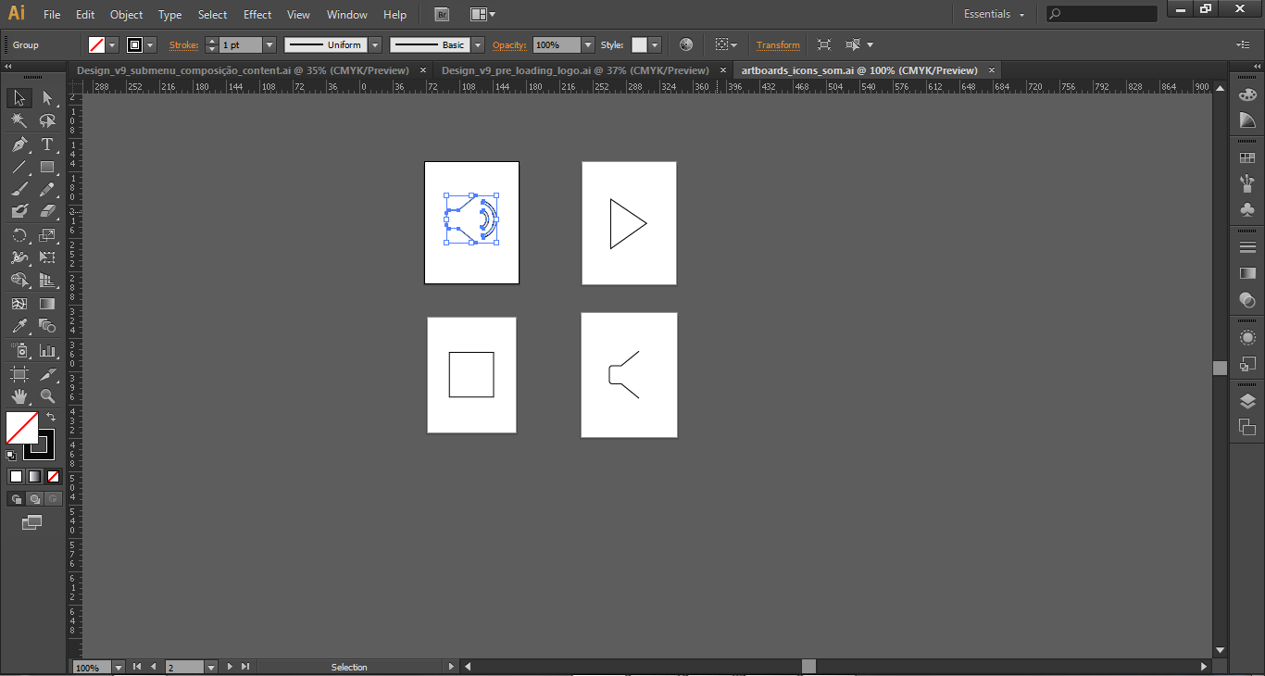Switch to Design_v9_pre_loading_logo.ai tab
The height and width of the screenshot is (676, 1265).
click(x=575, y=70)
